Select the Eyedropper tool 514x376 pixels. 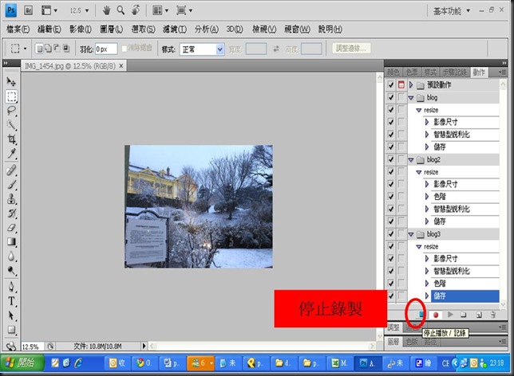click(11, 154)
